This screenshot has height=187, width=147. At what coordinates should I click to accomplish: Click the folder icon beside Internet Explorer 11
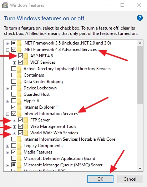coord(19,107)
